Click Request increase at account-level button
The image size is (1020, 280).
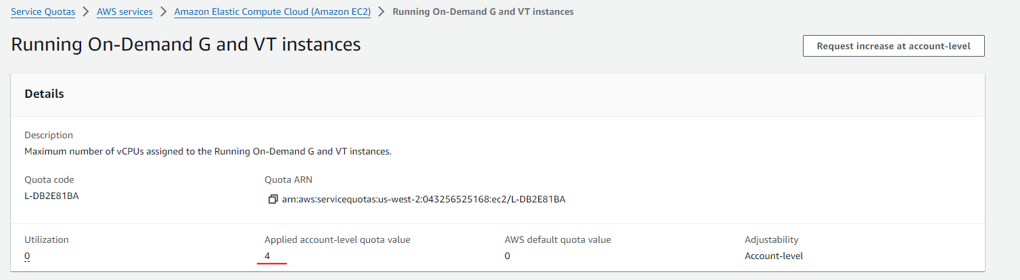893,46
